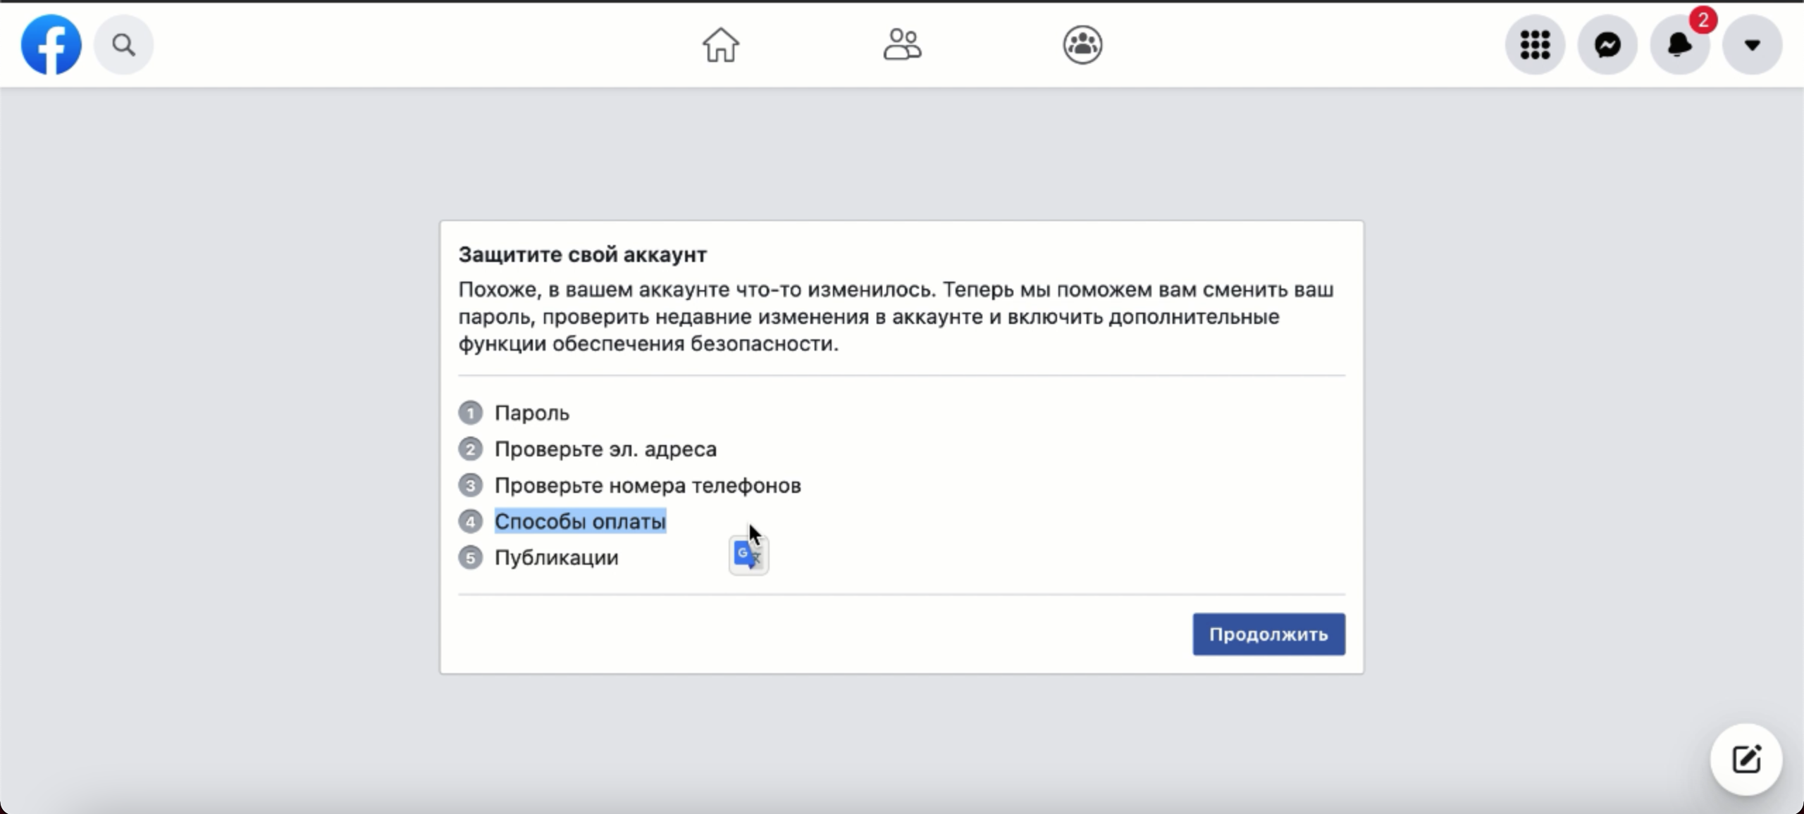Click the Facebook logo
This screenshot has width=1804, height=814.
coord(51,45)
